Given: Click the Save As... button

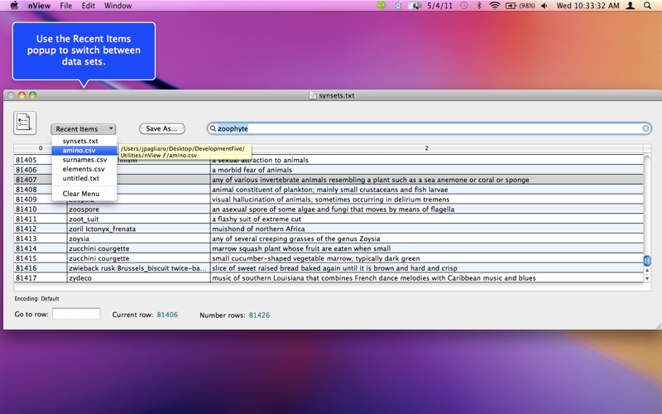Looking at the screenshot, I should [162, 128].
